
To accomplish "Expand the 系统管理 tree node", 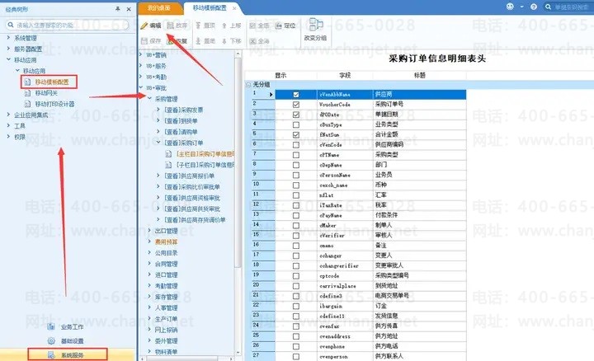I will (8, 37).
